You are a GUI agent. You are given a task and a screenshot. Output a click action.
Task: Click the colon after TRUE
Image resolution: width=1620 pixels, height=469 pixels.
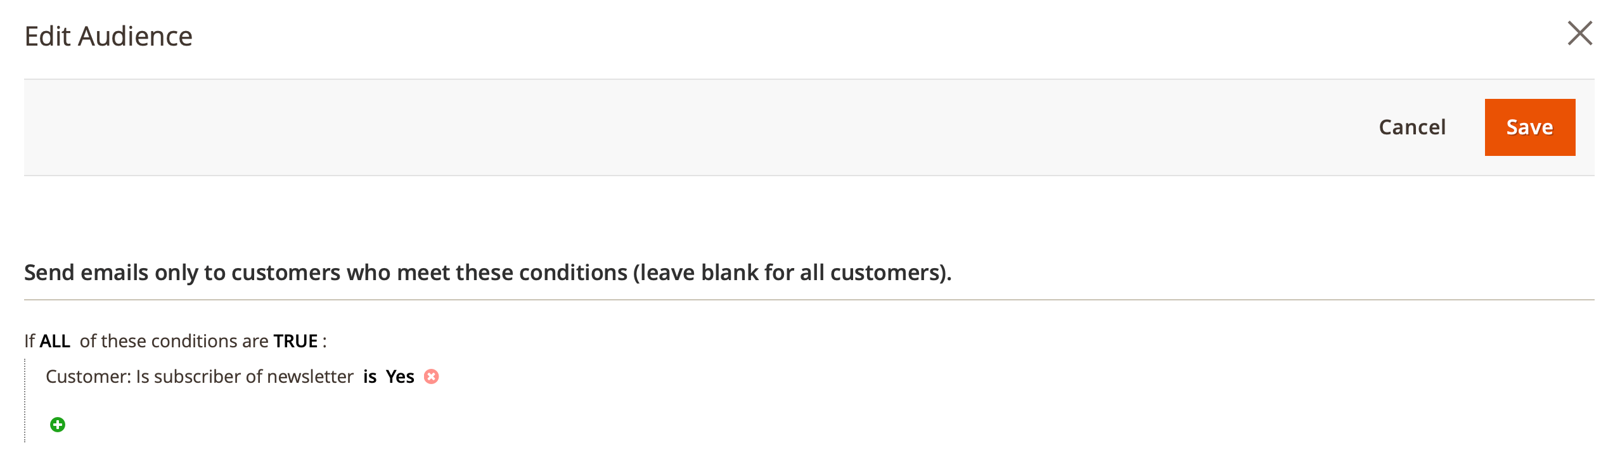pyautogui.click(x=325, y=342)
